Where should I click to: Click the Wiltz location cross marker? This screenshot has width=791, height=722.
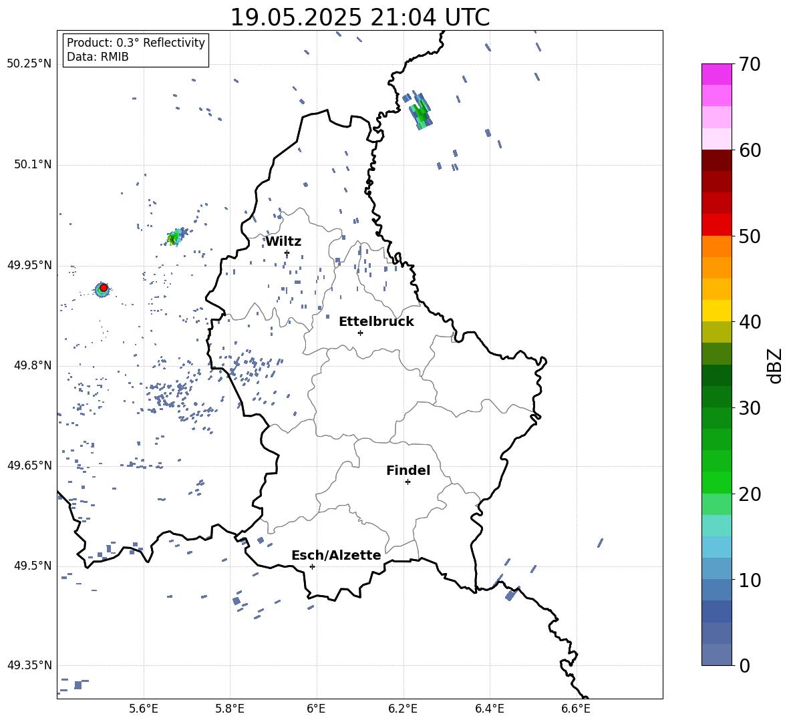[287, 253]
